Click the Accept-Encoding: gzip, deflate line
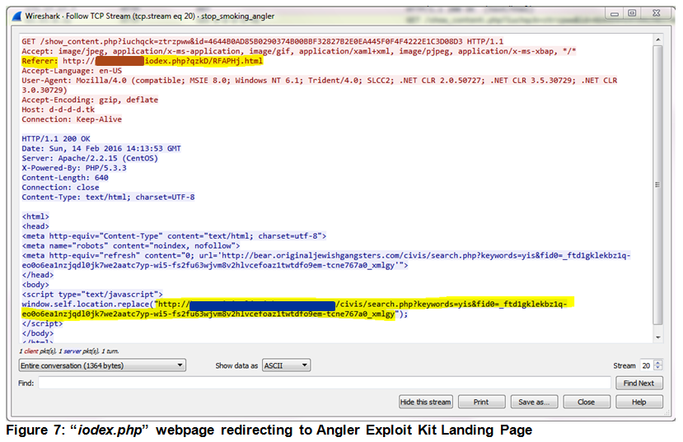 tap(90, 100)
